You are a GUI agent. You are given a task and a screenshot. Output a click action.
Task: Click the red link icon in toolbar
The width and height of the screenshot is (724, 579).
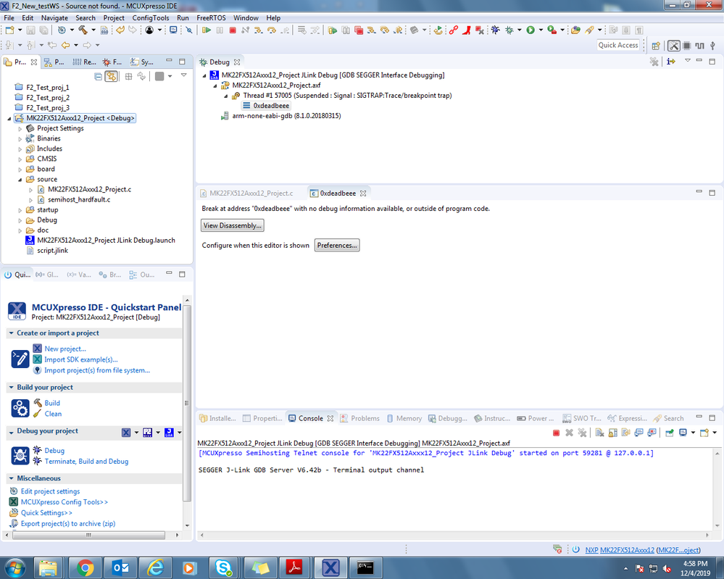point(454,30)
